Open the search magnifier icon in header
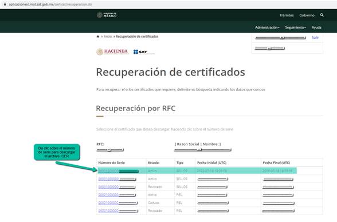 tap(322, 15)
